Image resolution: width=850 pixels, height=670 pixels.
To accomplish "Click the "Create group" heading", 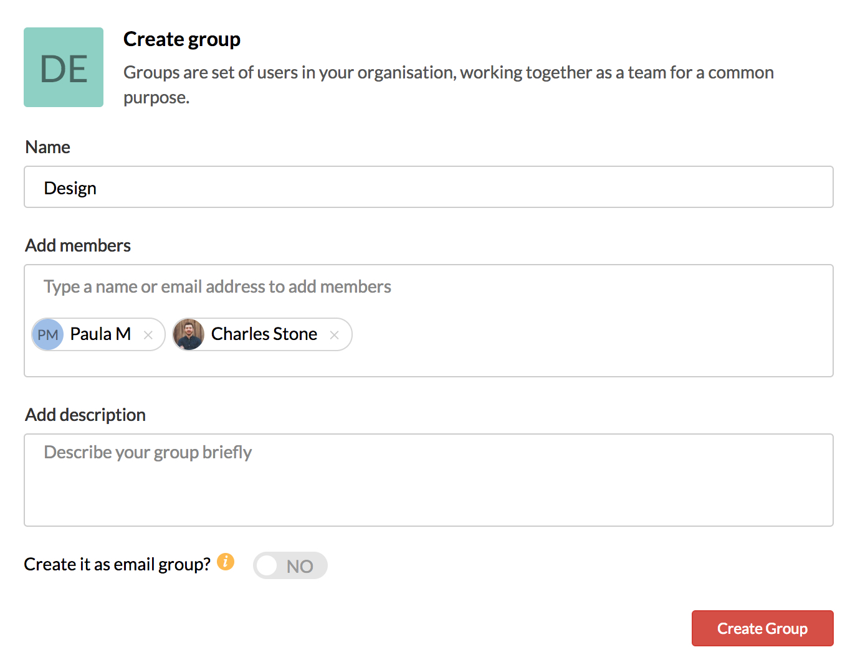I will [182, 39].
